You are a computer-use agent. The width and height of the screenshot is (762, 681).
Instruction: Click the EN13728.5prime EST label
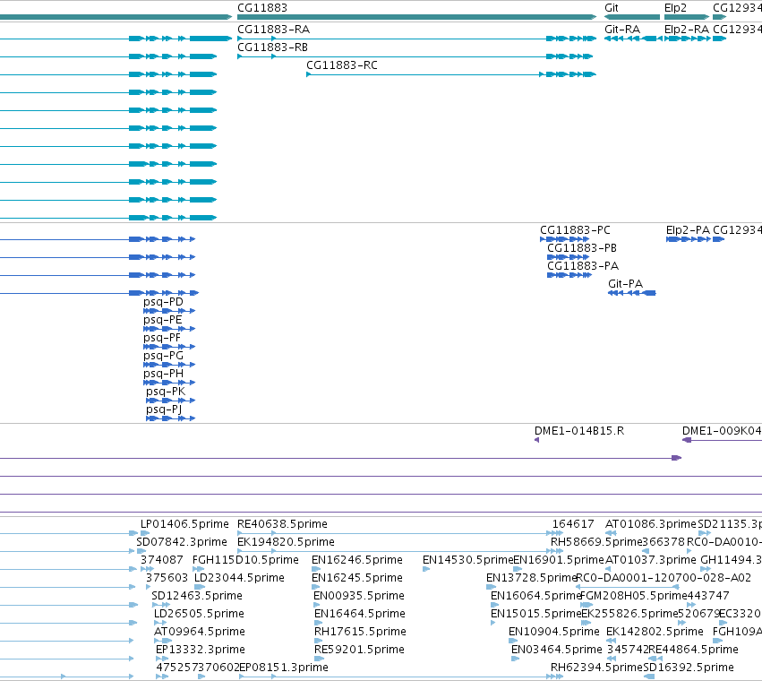[x=531, y=578]
